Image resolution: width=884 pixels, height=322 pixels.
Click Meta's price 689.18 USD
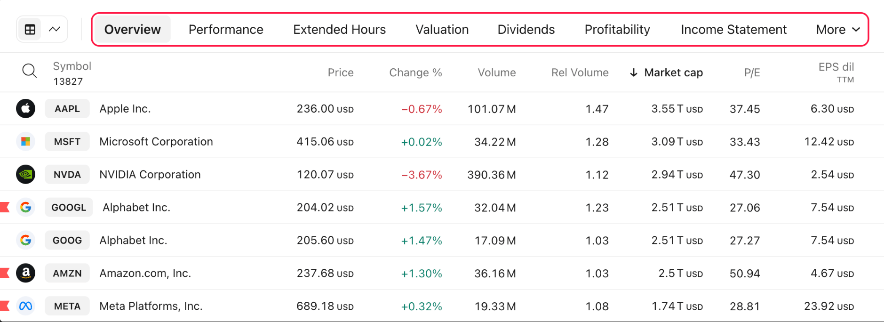click(325, 306)
